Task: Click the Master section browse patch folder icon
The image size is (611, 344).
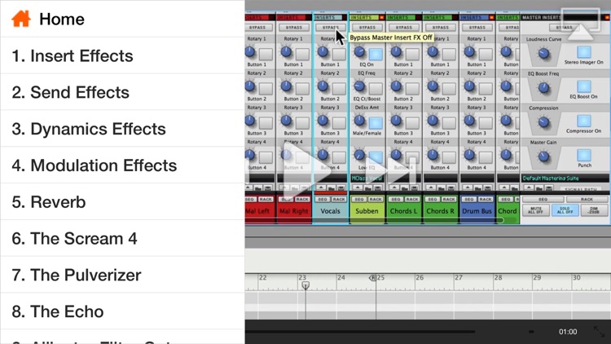Action: coord(539,188)
